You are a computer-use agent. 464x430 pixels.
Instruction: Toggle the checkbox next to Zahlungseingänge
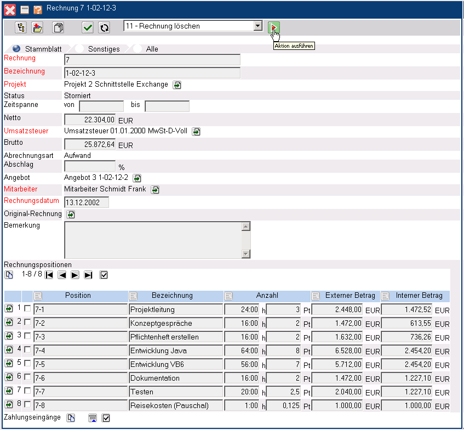click(106, 418)
